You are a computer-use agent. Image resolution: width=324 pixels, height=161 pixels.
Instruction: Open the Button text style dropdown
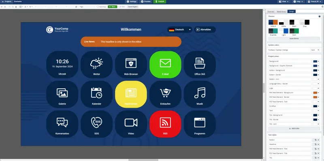[x=316, y=140]
